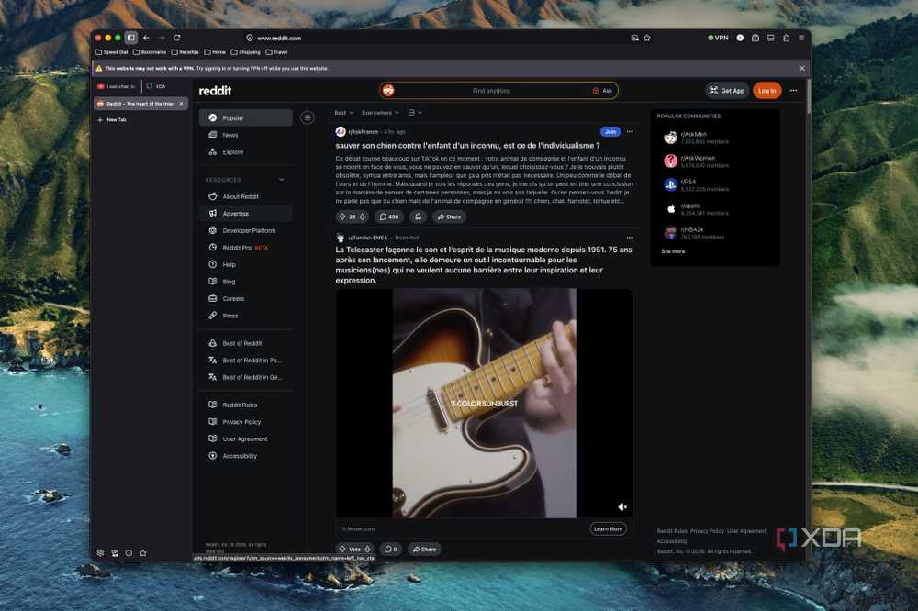Image resolution: width=918 pixels, height=611 pixels.
Task: Open the feed view layout dropdown
Action: tap(415, 113)
